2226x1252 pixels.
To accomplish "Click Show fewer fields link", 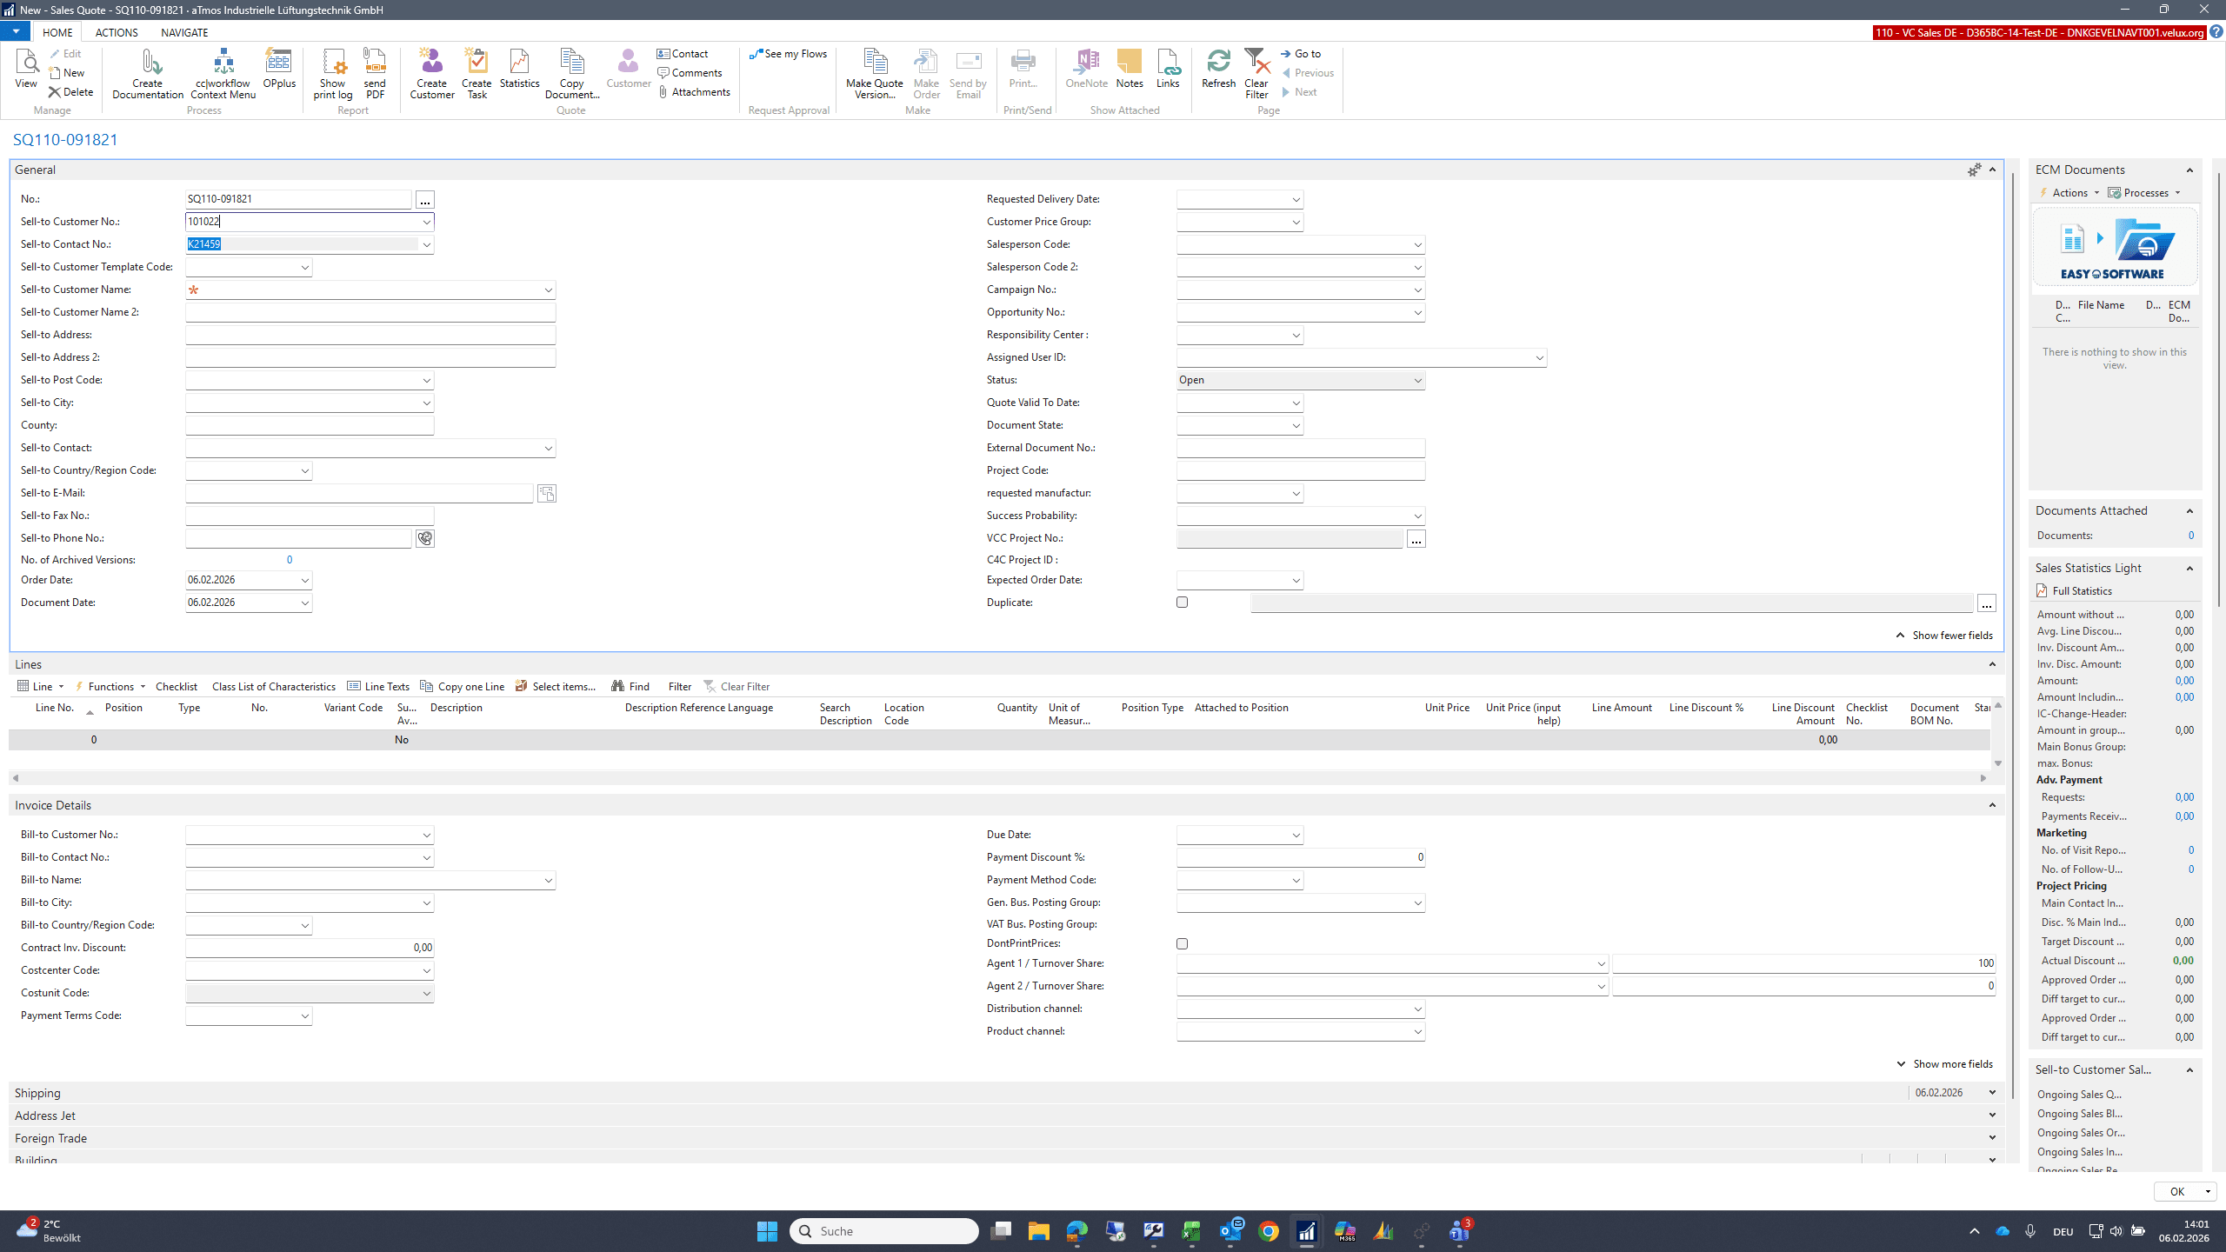I will click(x=1944, y=636).
